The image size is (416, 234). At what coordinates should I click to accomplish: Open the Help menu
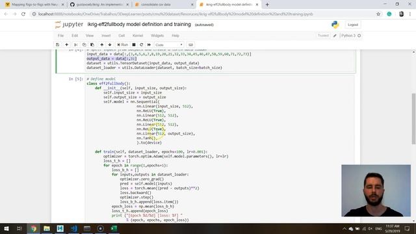click(175, 36)
